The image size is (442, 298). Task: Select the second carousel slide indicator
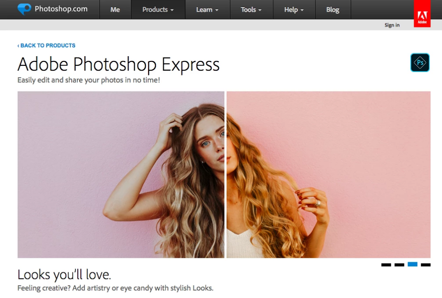click(x=399, y=265)
